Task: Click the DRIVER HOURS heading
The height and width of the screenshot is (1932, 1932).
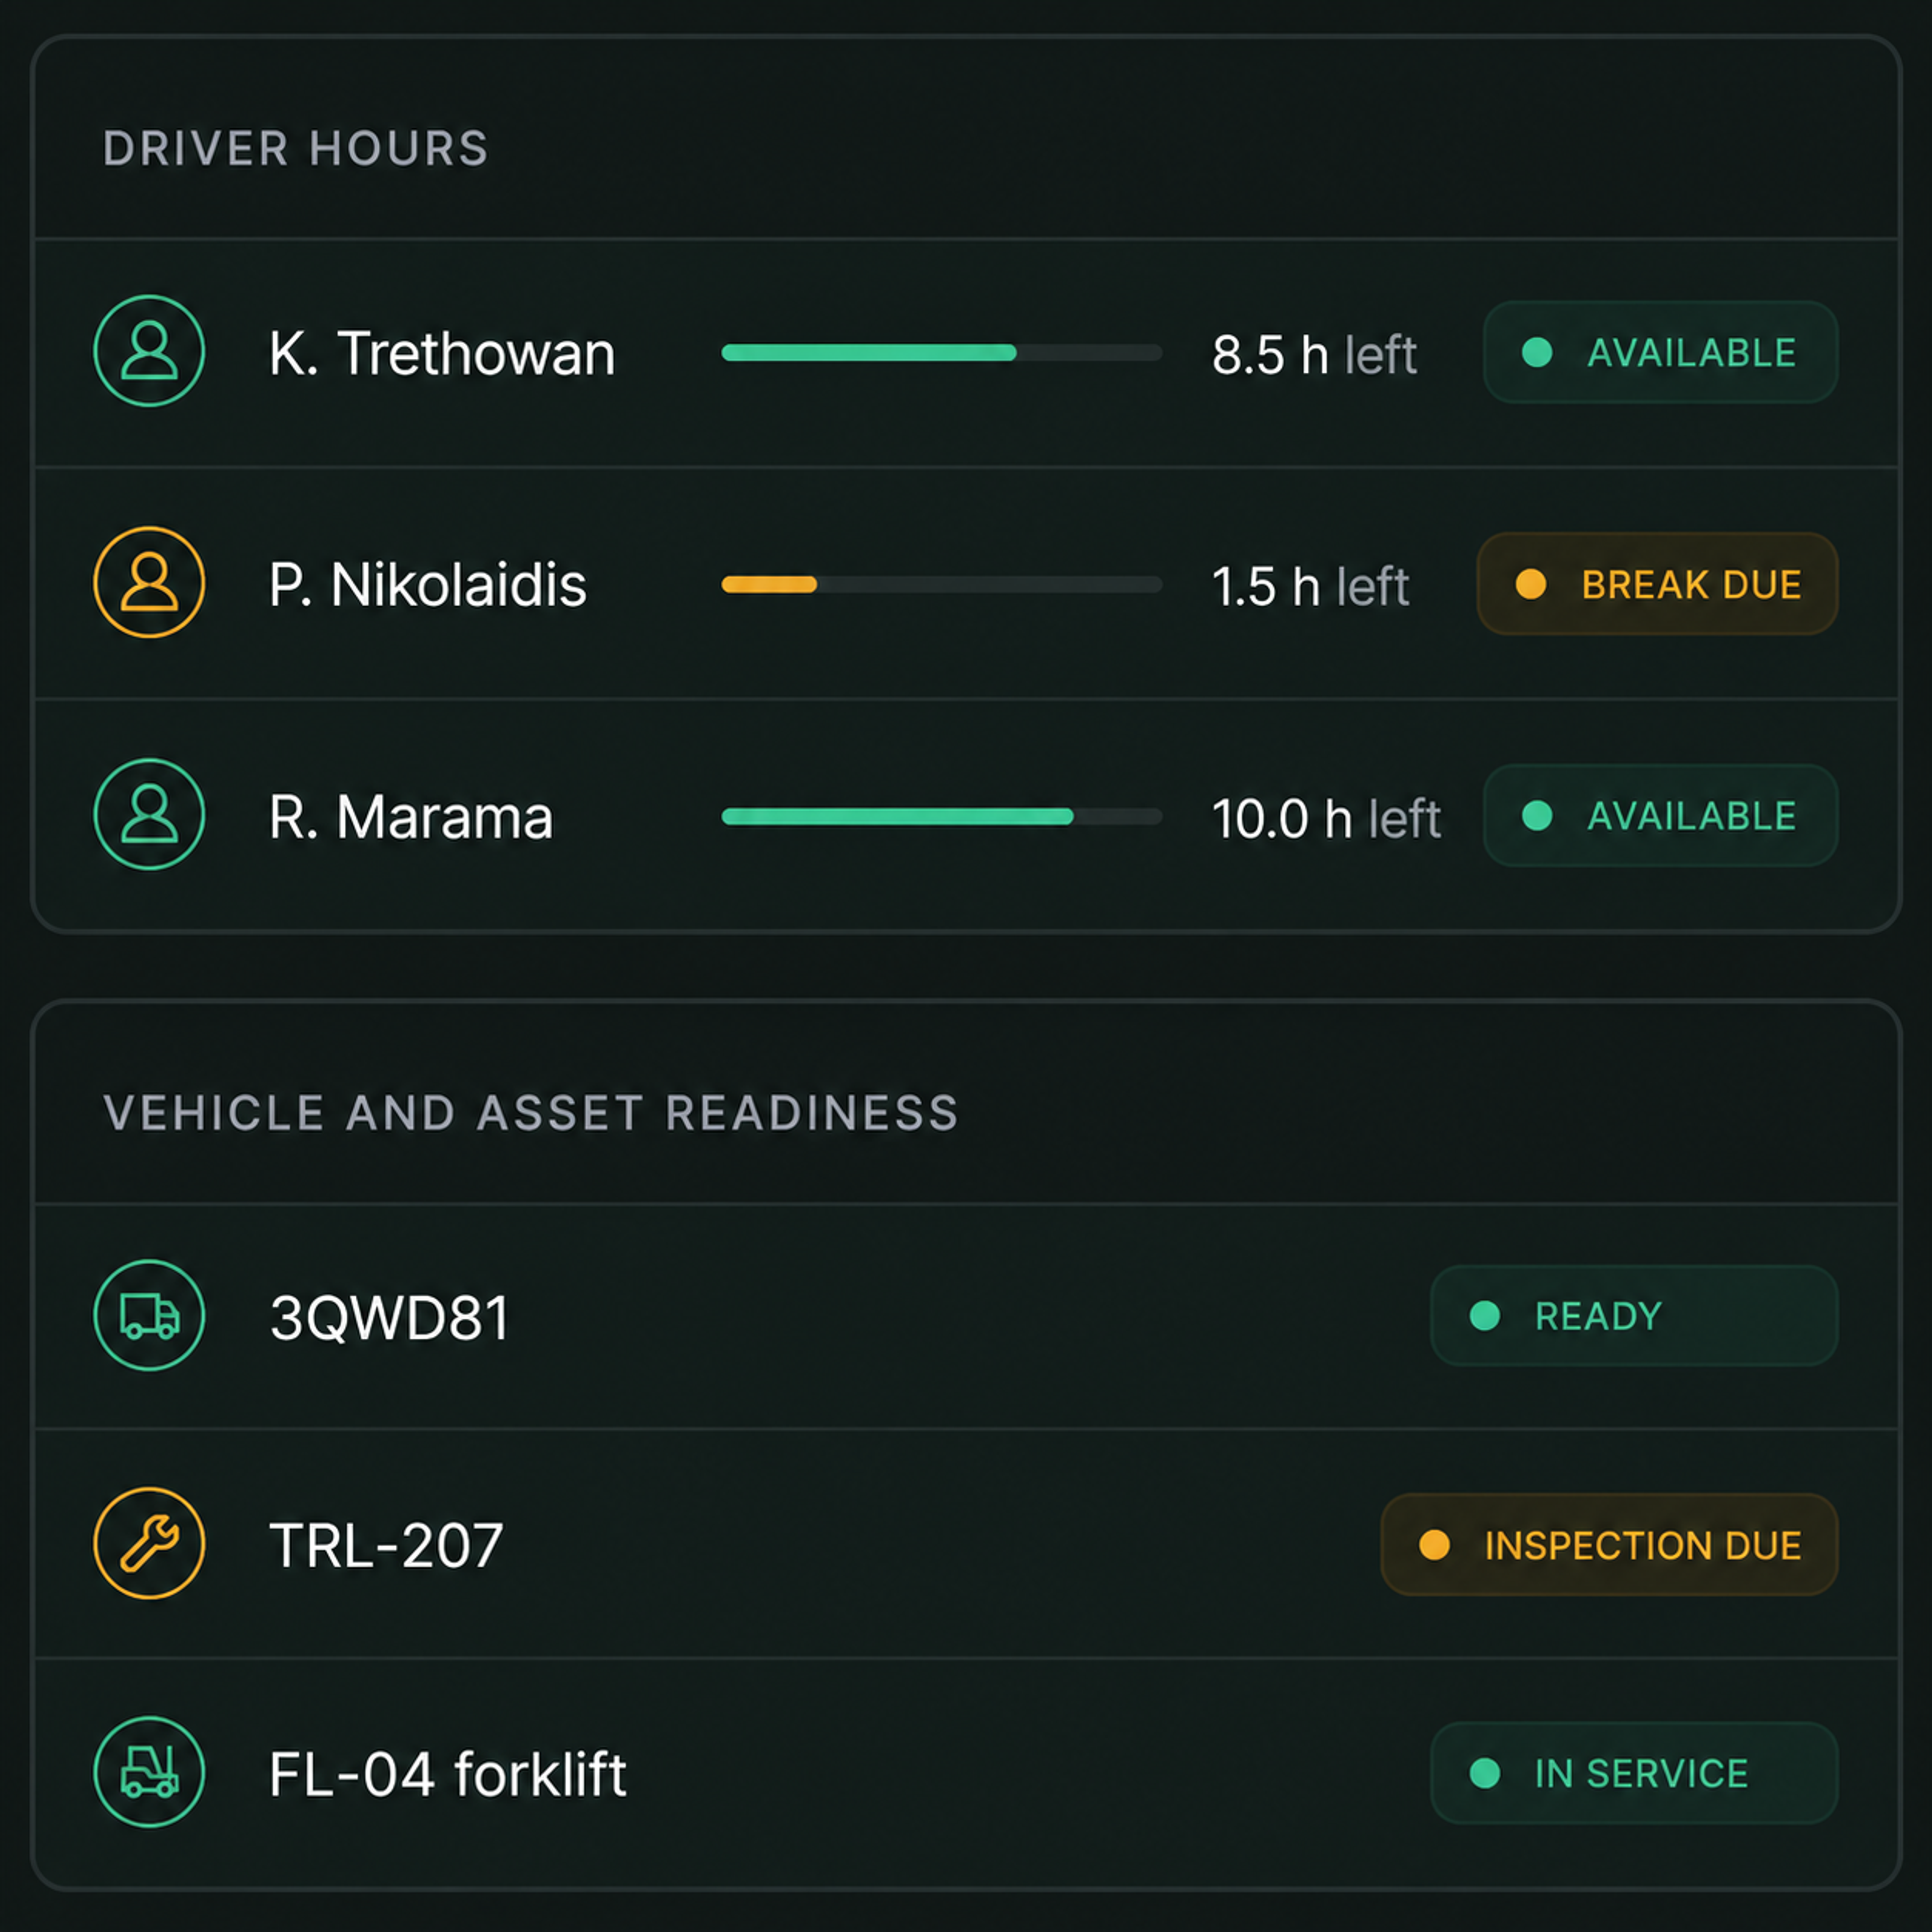Action: pyautogui.click(x=296, y=149)
